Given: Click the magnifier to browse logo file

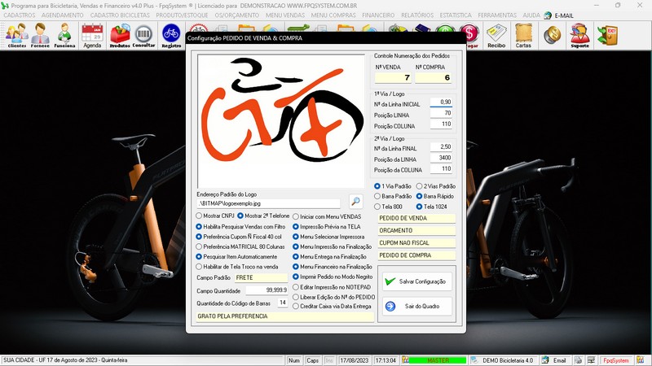Looking at the screenshot, I should (x=355, y=202).
